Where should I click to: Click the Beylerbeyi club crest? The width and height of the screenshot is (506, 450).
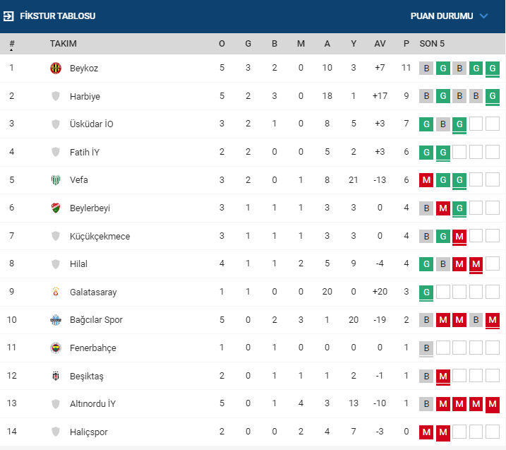tap(56, 208)
